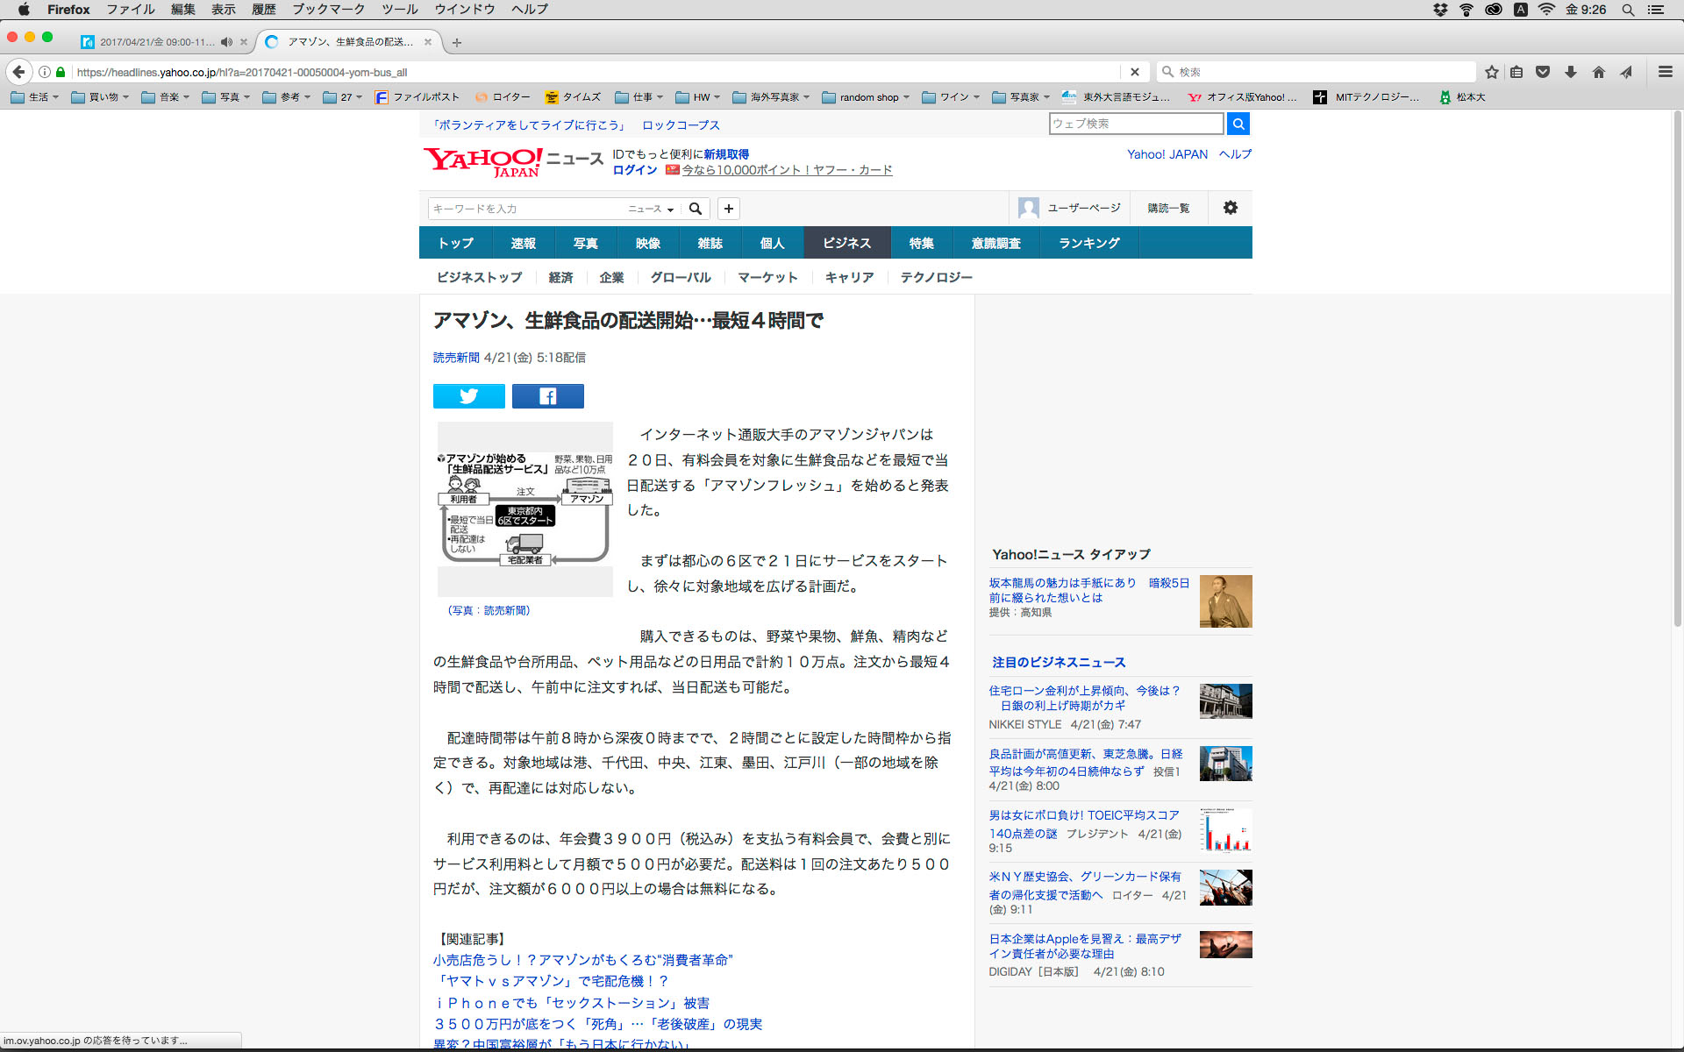Click the Amazon fresh service diagram thumbnail
1684x1052 pixels.
tap(524, 509)
